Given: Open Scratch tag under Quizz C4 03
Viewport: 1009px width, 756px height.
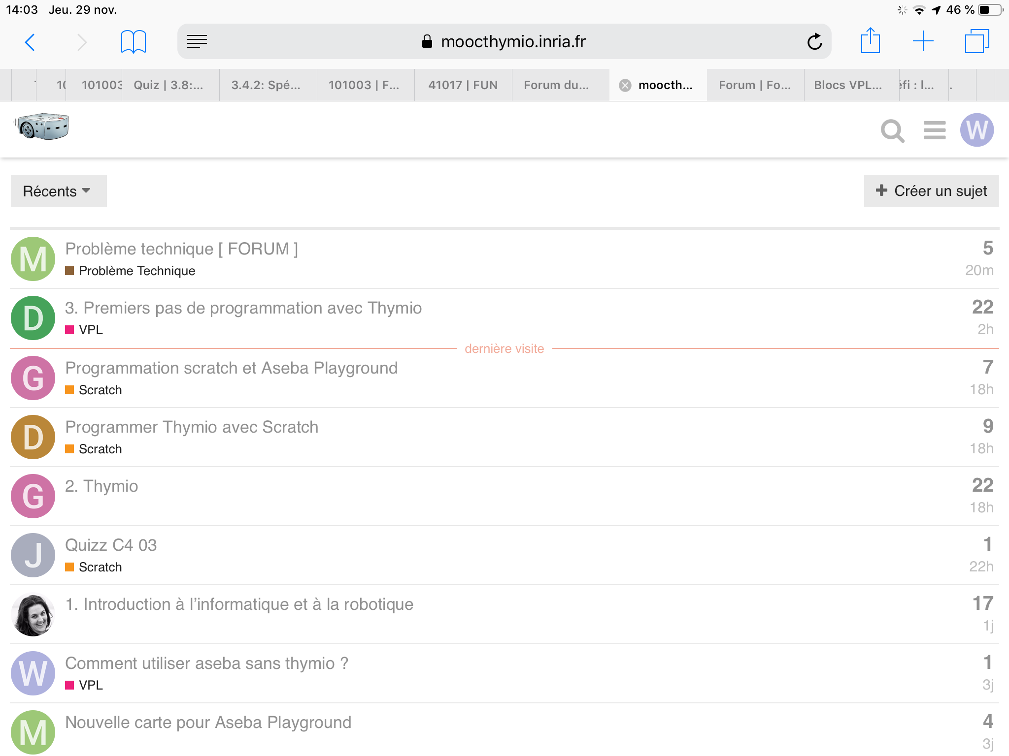Looking at the screenshot, I should (93, 567).
